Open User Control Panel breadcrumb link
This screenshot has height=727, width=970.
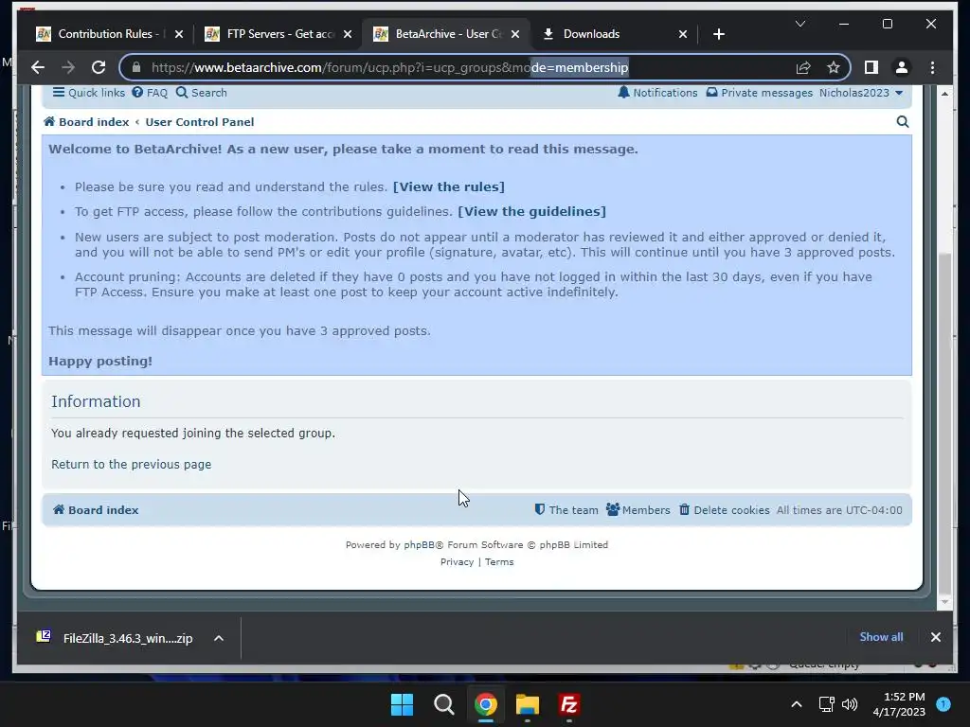point(199,122)
